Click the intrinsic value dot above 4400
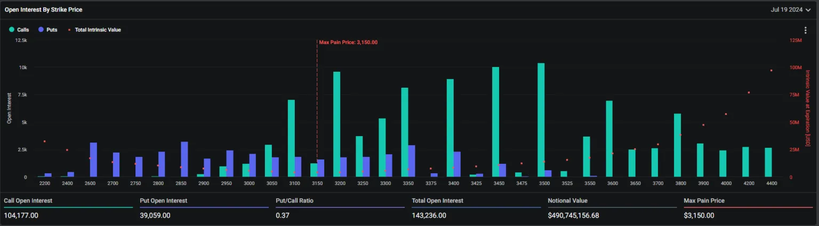 coord(771,70)
